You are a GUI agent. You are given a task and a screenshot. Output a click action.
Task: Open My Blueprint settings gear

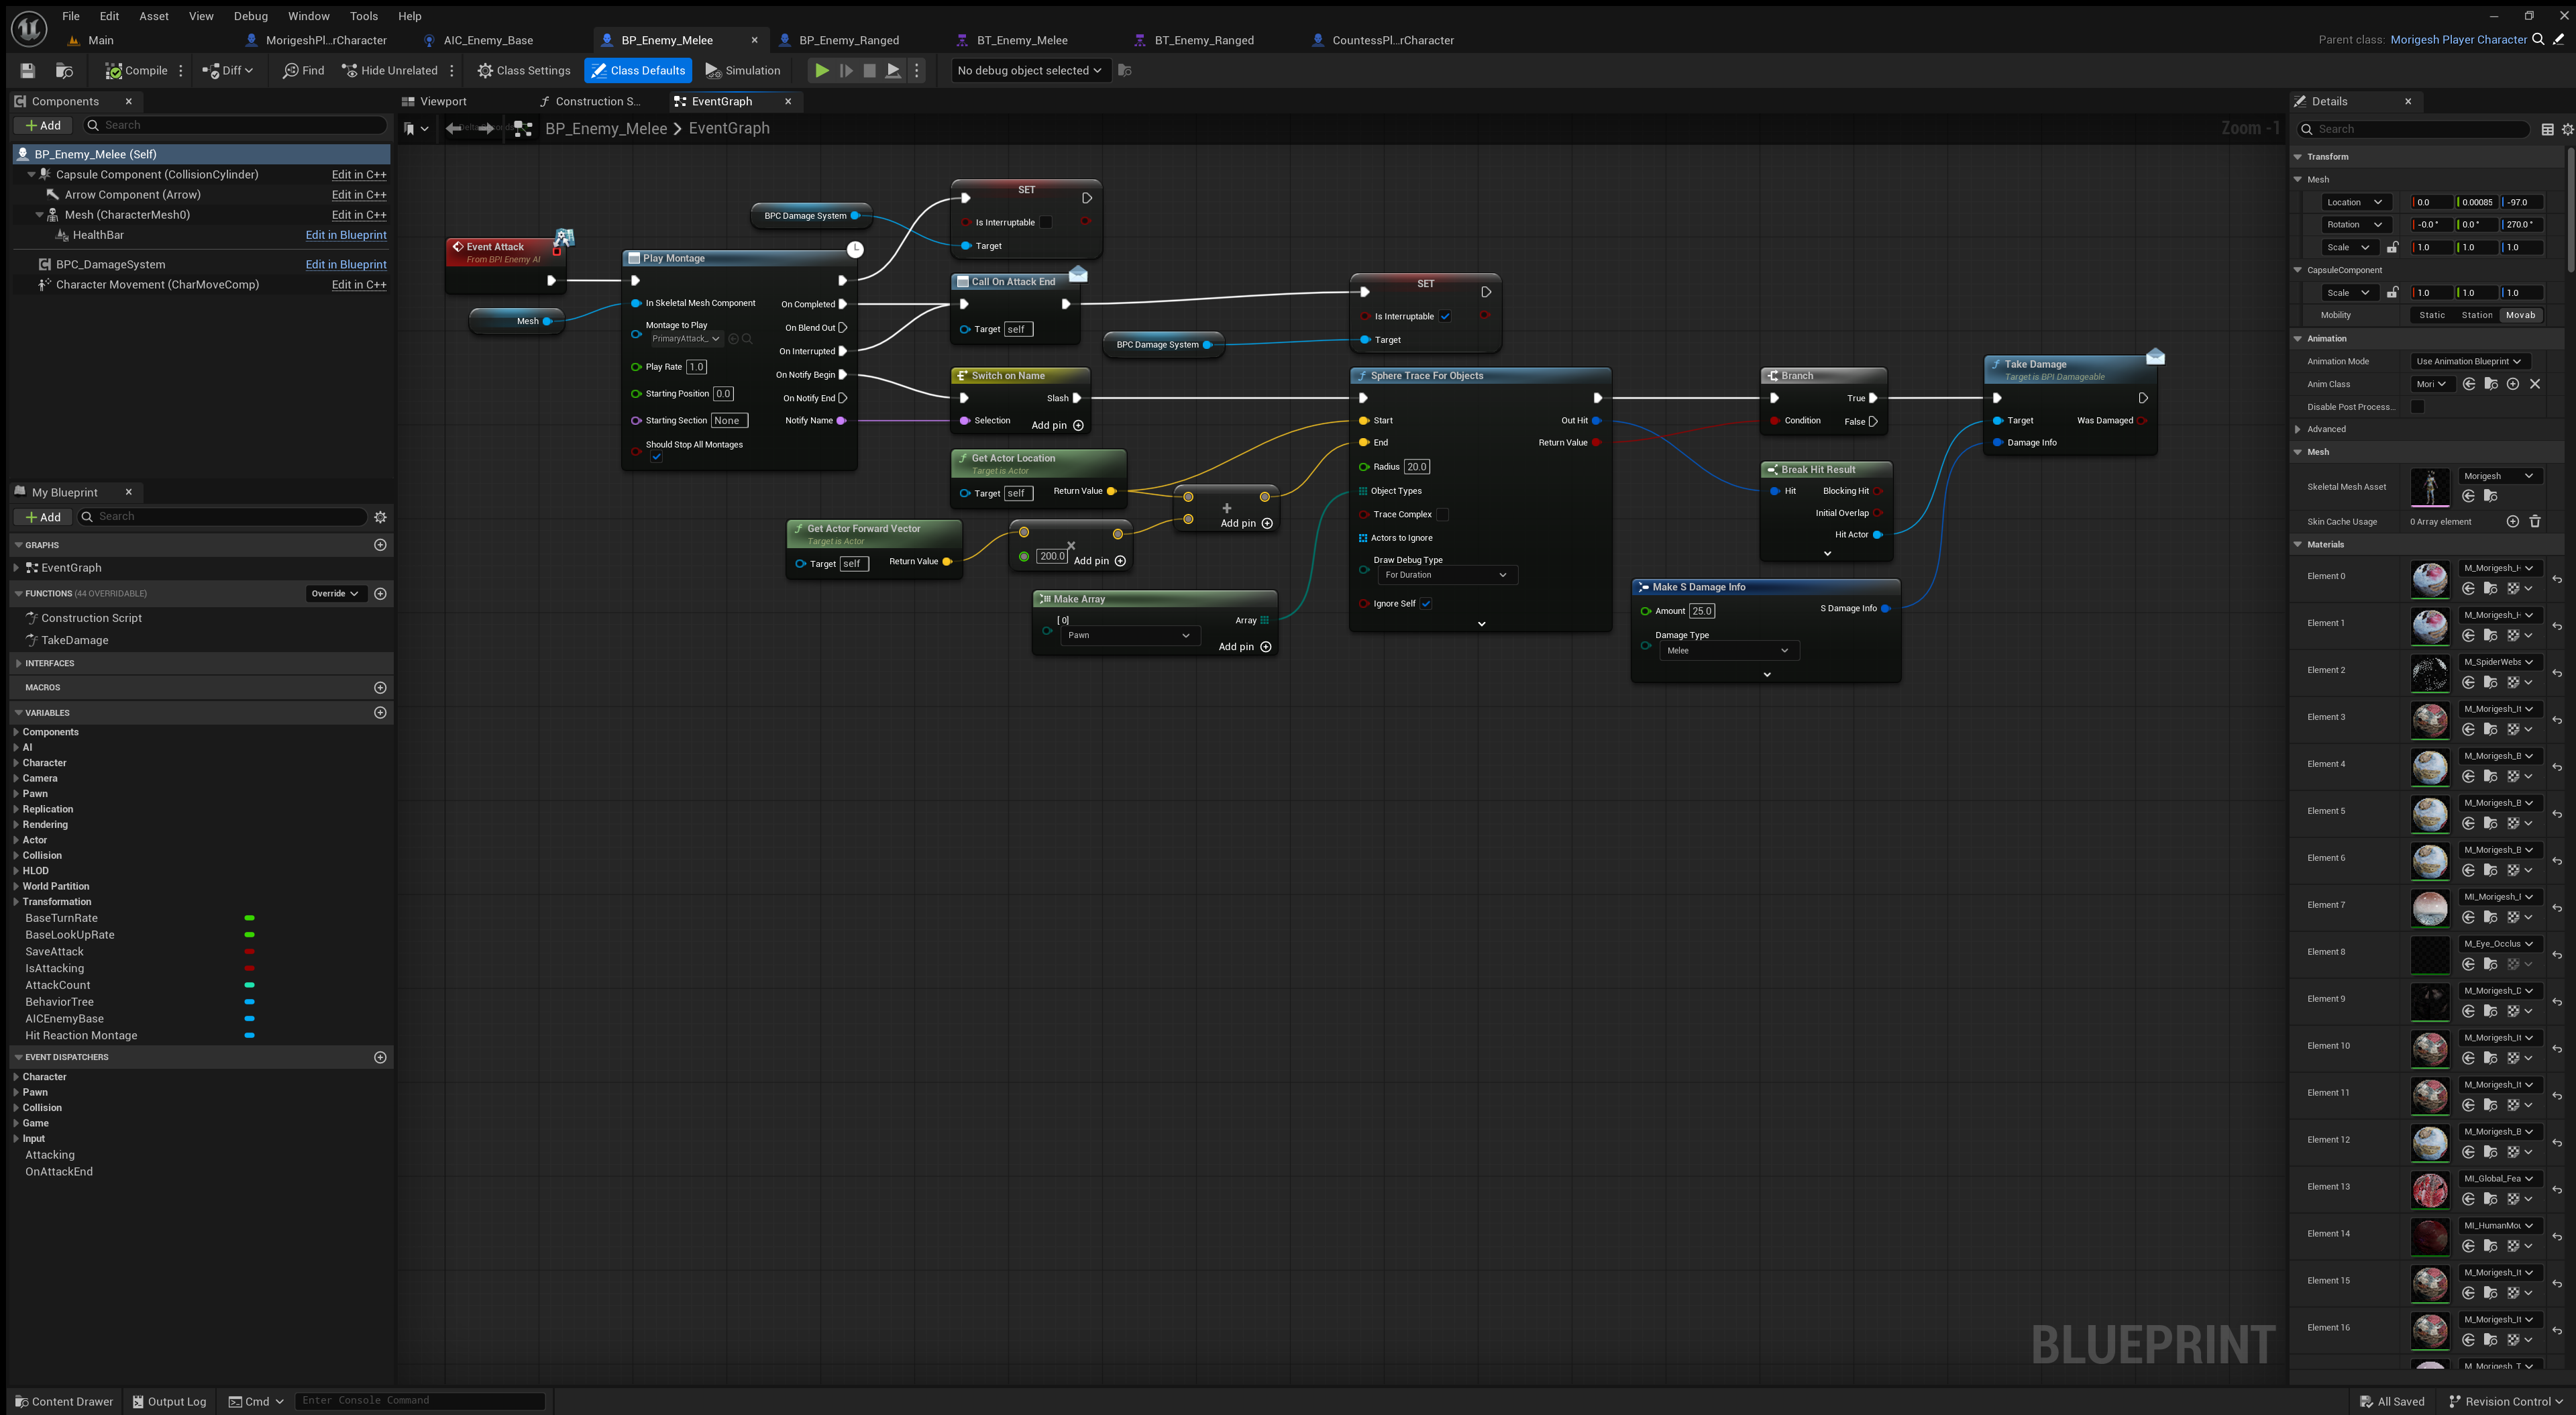pyautogui.click(x=380, y=517)
